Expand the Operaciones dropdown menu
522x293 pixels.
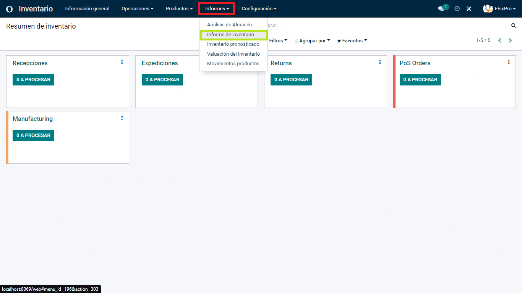tap(137, 9)
